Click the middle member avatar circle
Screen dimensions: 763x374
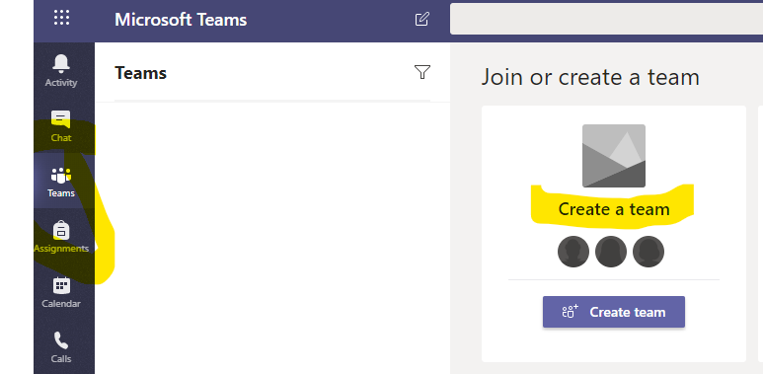(611, 252)
